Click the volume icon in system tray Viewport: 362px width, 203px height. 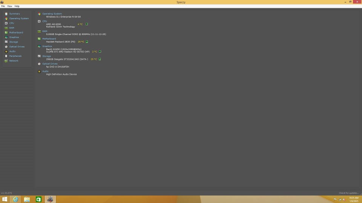(344, 200)
